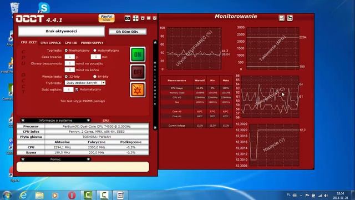Click the OFF stop test button
This screenshot has width=355, height=200.
tap(138, 72)
